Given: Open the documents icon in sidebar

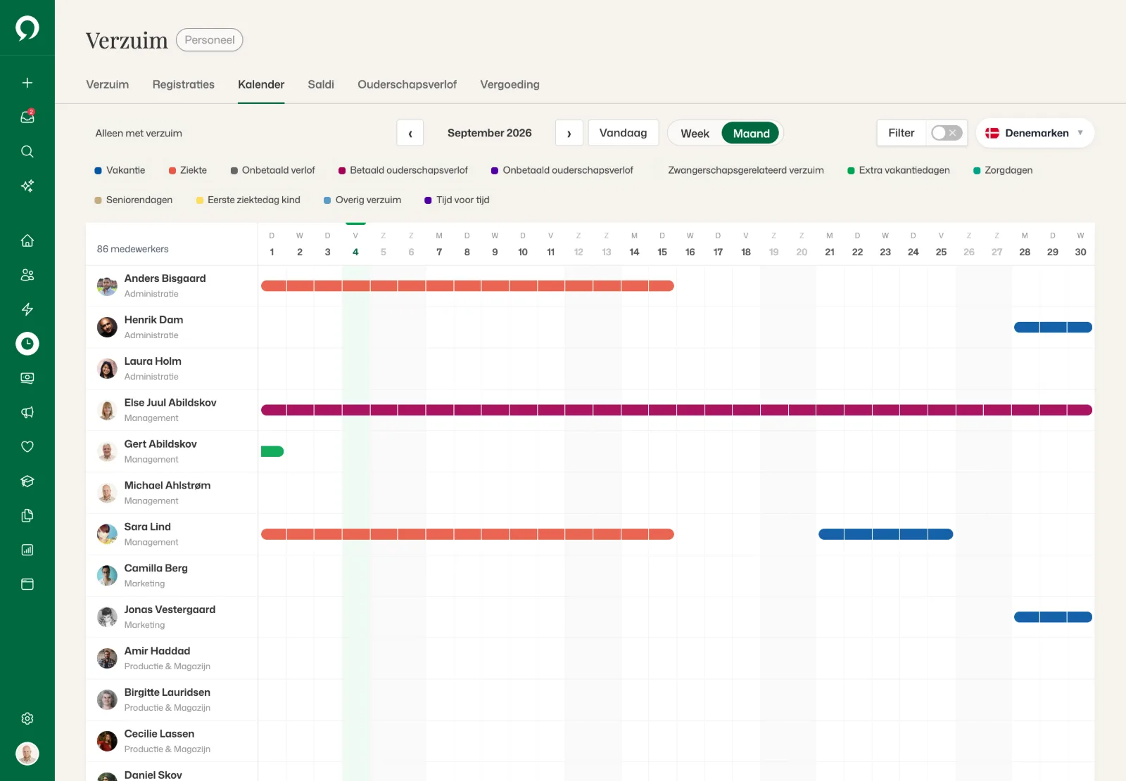Looking at the screenshot, I should [27, 515].
